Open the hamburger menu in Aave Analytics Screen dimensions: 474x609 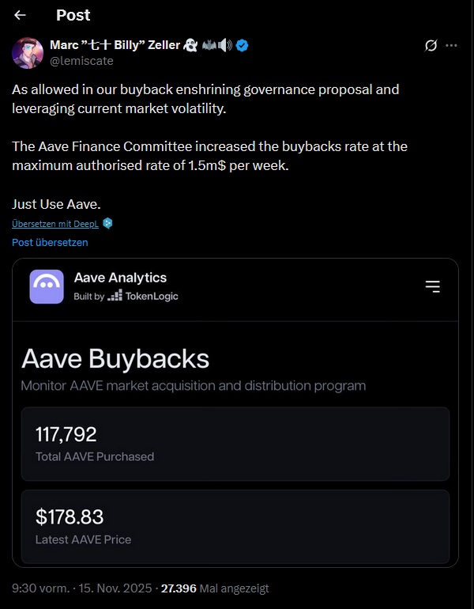432,286
